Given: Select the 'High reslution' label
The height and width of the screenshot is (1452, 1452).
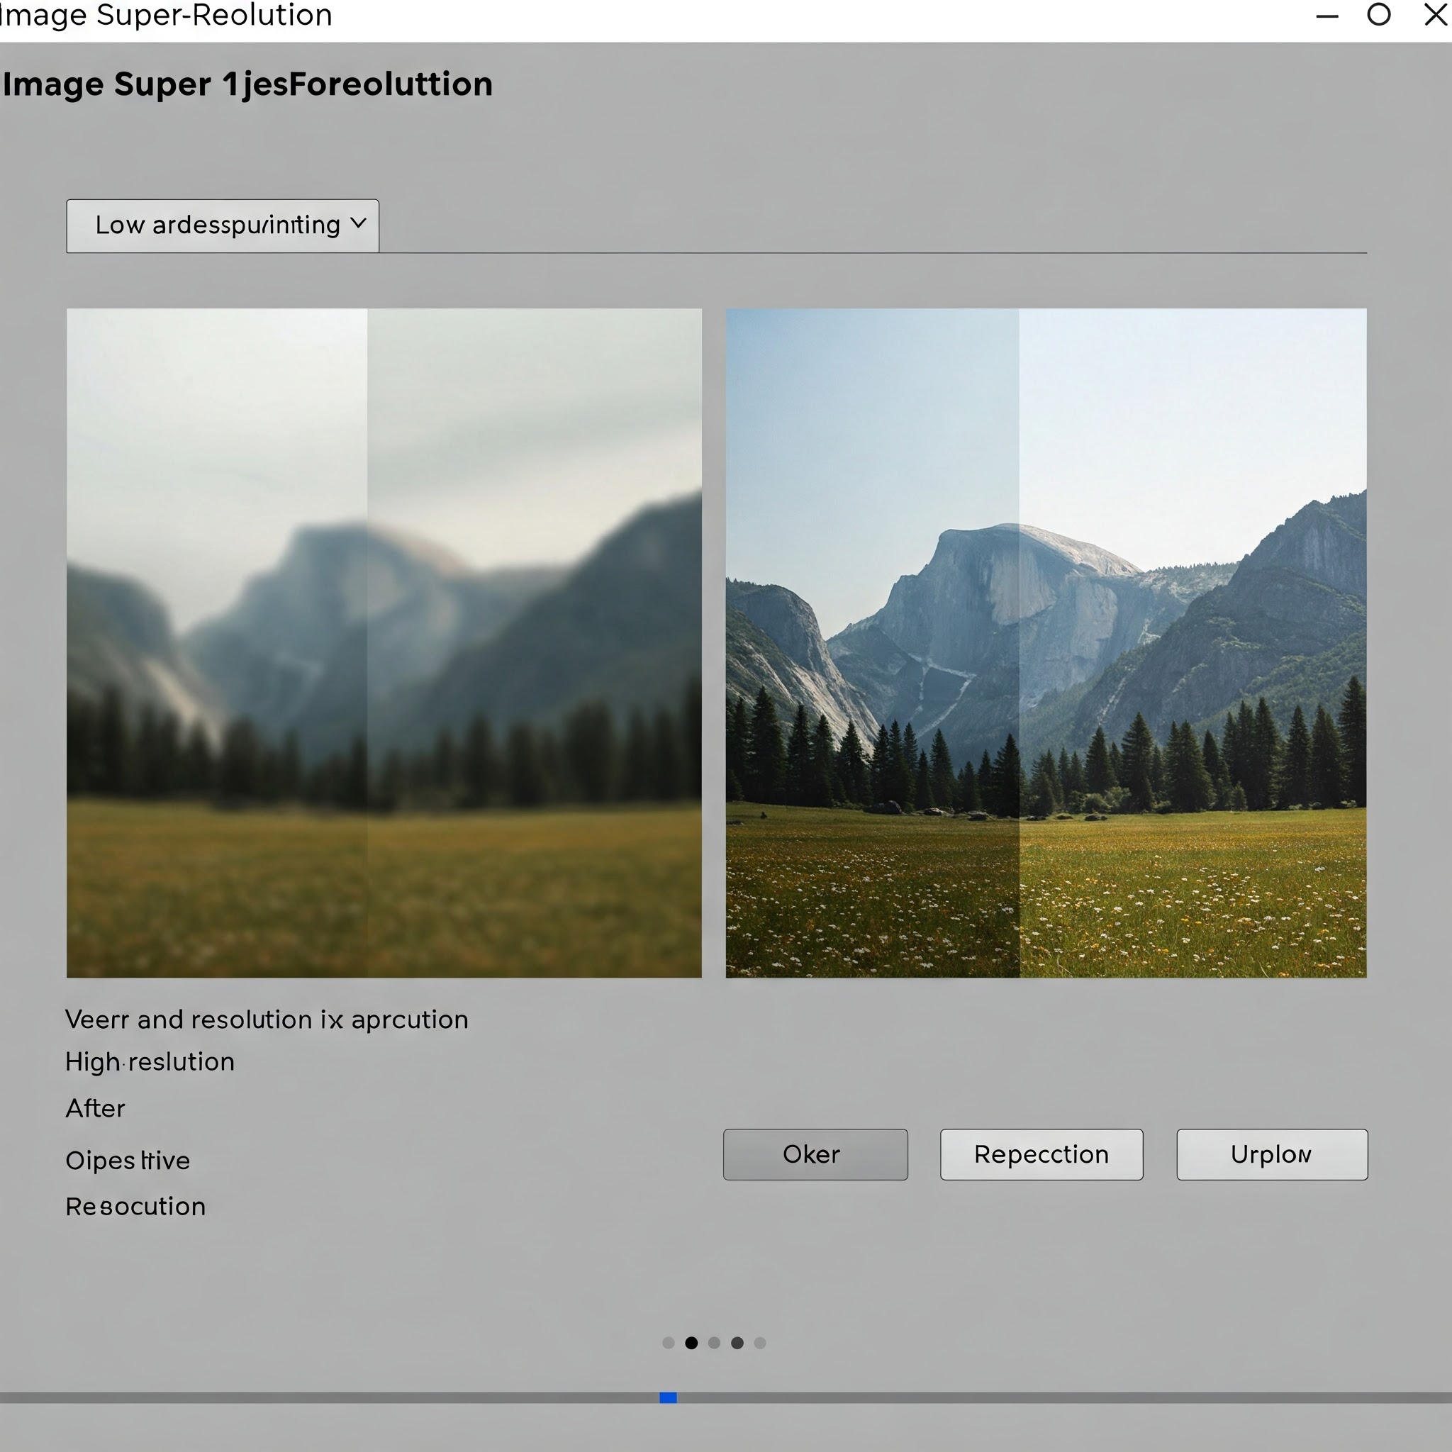Looking at the screenshot, I should [150, 1062].
